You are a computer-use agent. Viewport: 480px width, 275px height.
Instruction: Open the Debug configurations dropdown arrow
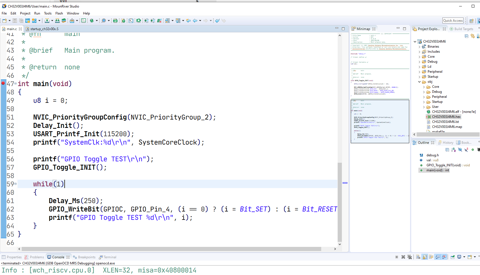point(97,21)
